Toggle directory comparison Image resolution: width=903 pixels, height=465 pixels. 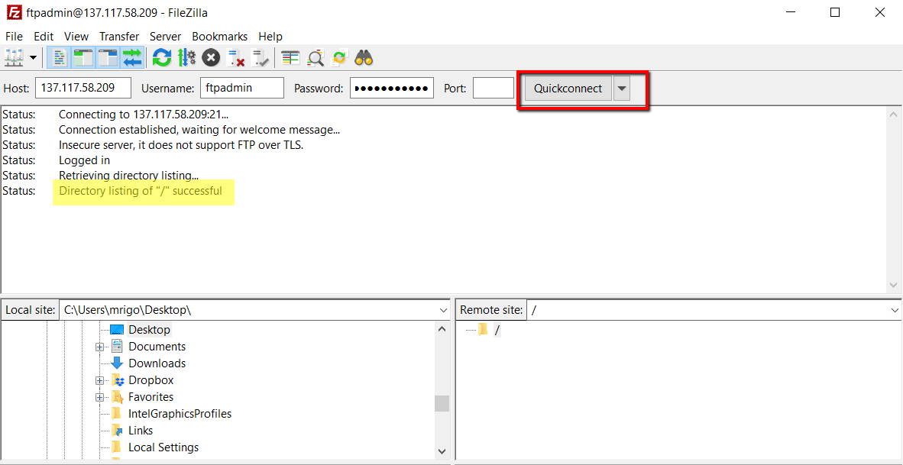coord(316,57)
